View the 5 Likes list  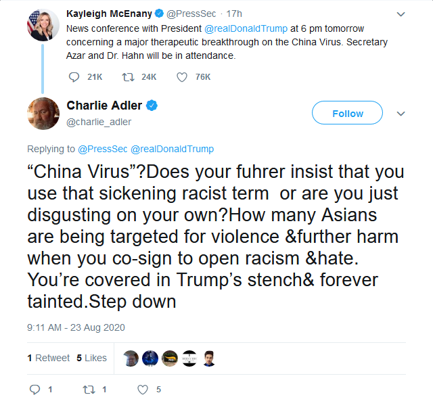92,358
